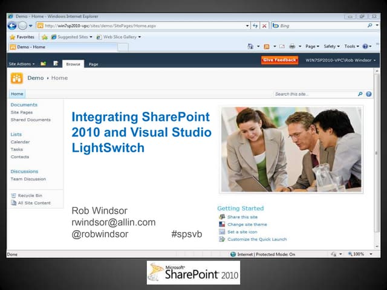Open the Safety dropdown menu
The width and height of the screenshot is (387, 290).
331,47
